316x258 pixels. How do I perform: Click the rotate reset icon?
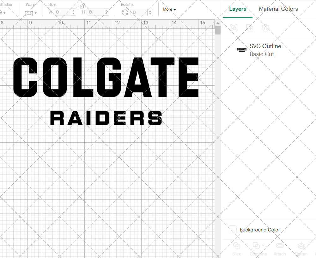point(125,12)
